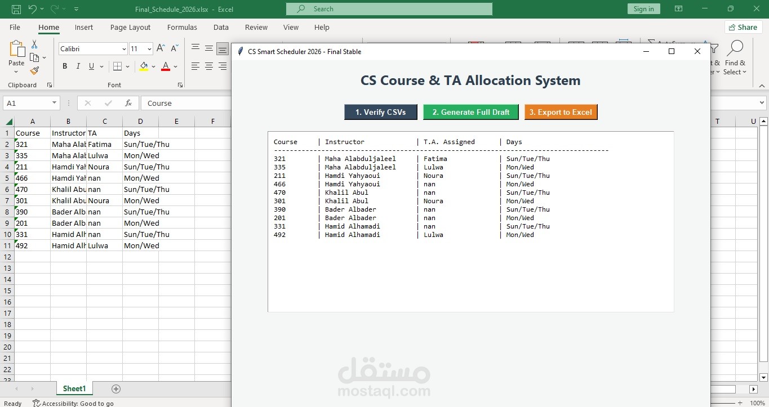Apply yellow Fill Color to selection

143,66
